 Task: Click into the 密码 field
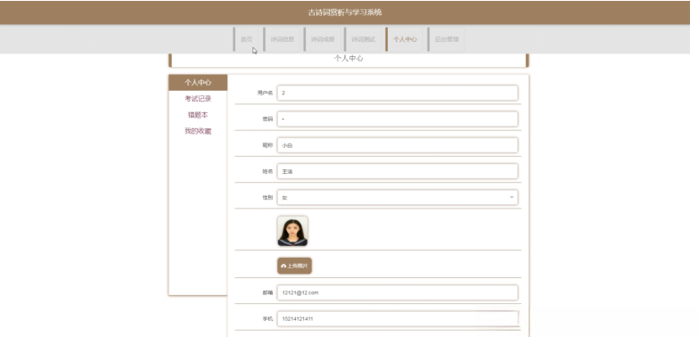click(398, 119)
